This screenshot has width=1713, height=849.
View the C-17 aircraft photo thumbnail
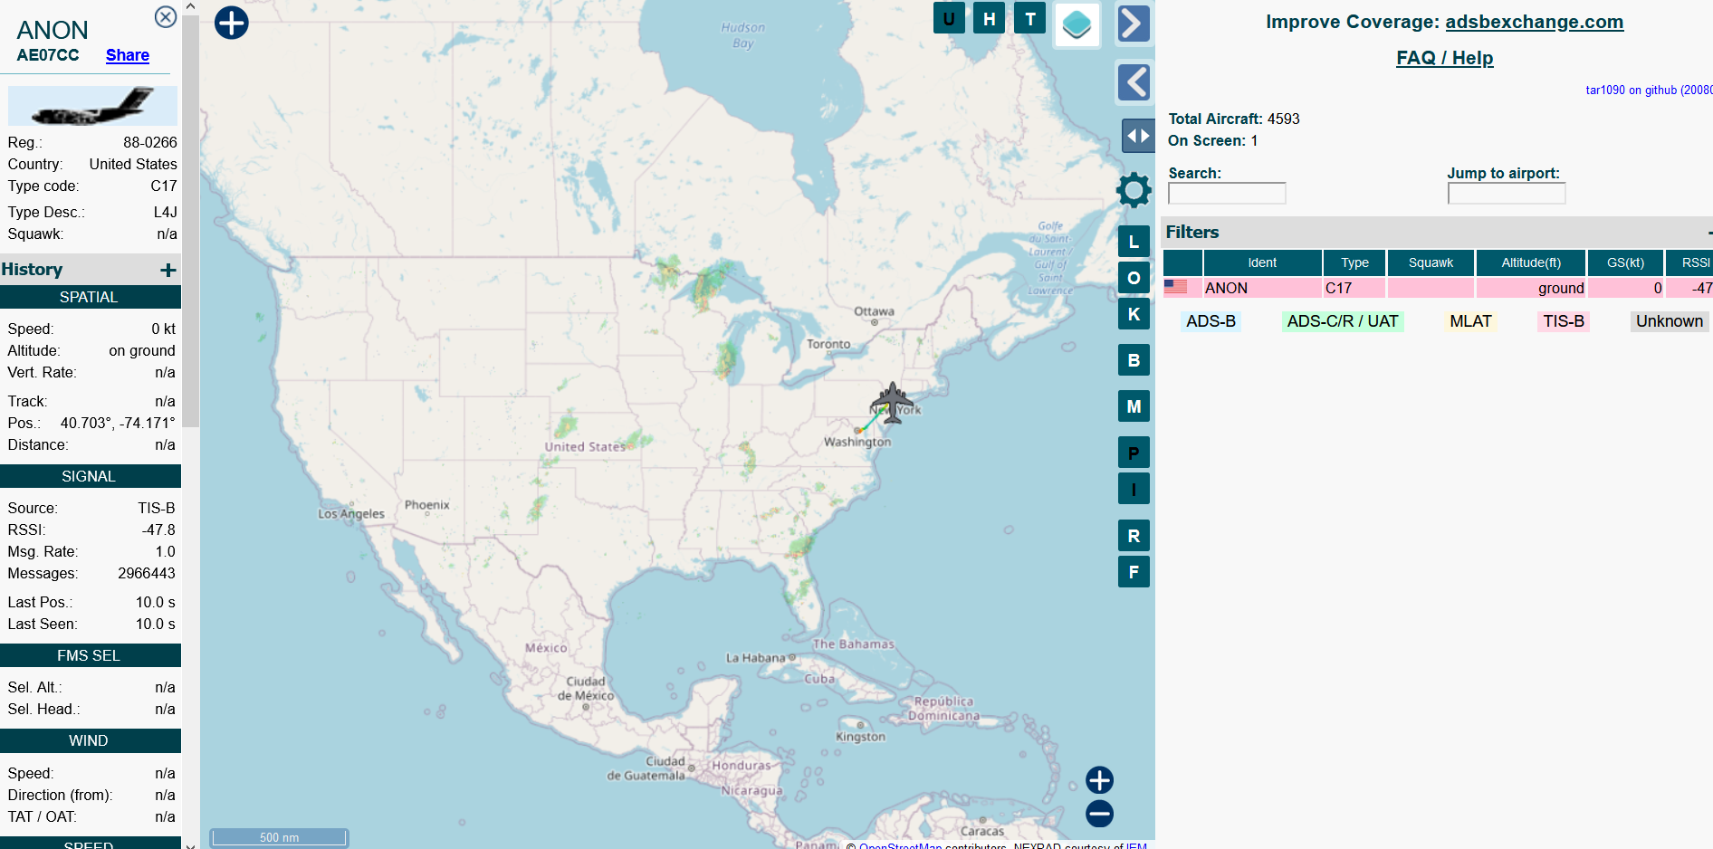(92, 106)
